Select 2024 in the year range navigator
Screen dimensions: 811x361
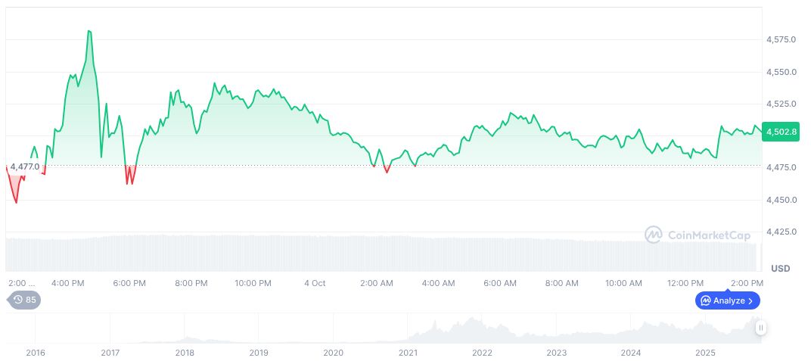click(631, 353)
